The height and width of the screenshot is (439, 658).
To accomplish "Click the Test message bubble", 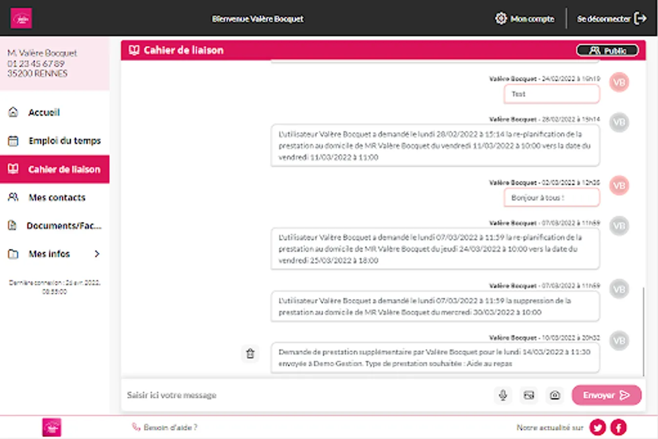I will (x=552, y=94).
